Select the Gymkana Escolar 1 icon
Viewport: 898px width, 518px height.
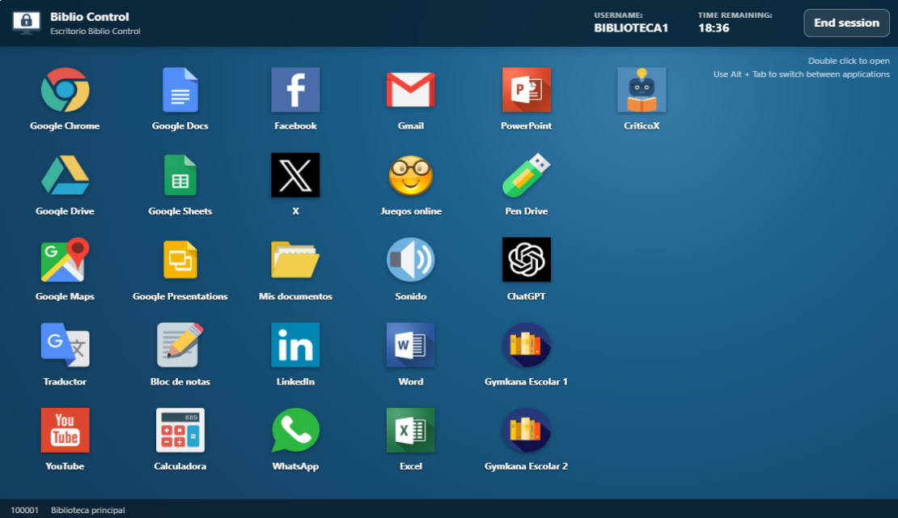(x=527, y=345)
